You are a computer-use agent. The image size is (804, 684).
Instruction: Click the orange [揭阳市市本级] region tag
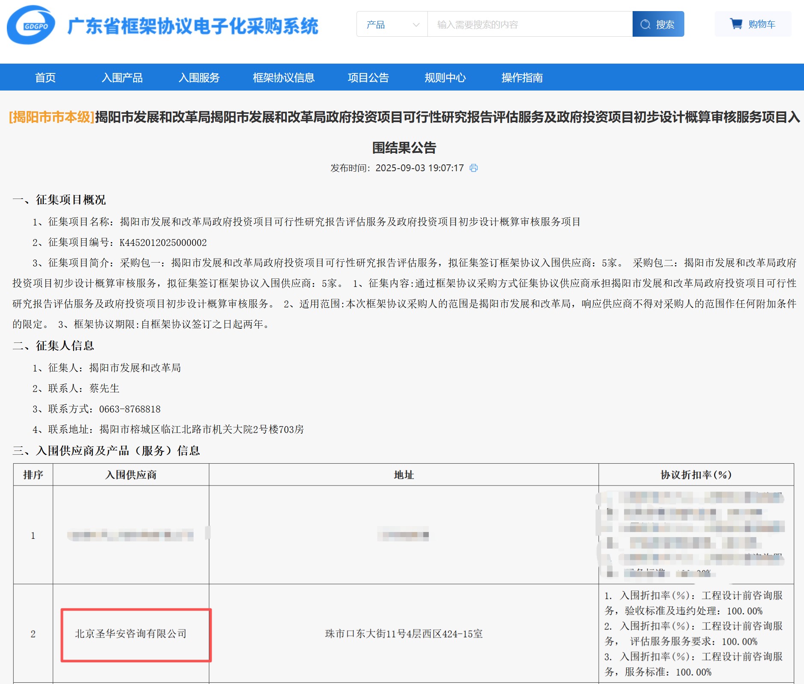click(x=52, y=117)
